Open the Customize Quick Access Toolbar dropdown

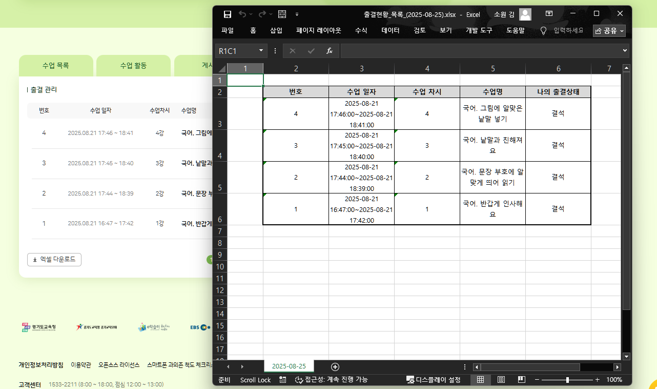click(297, 14)
